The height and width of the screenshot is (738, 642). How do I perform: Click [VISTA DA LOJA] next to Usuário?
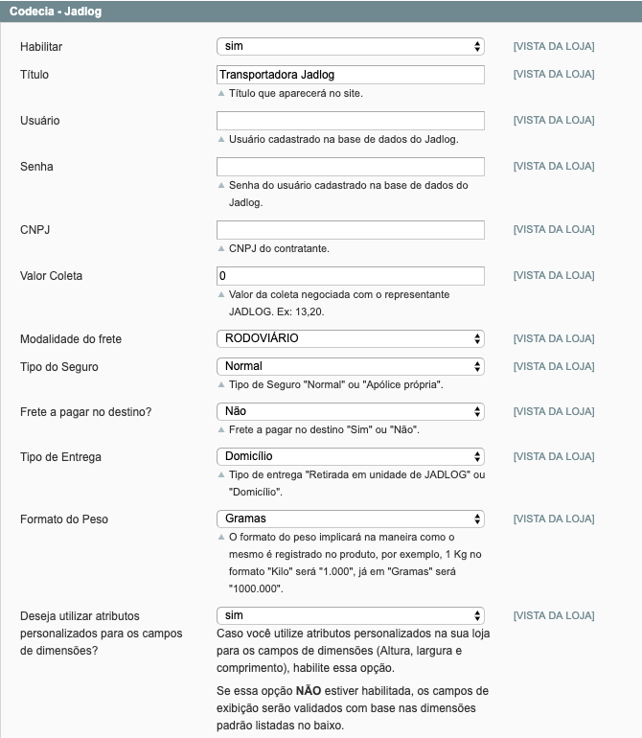(x=554, y=120)
